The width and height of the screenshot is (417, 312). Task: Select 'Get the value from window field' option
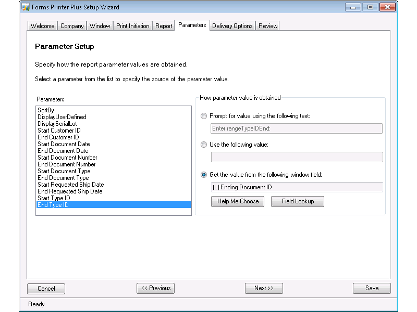point(204,175)
